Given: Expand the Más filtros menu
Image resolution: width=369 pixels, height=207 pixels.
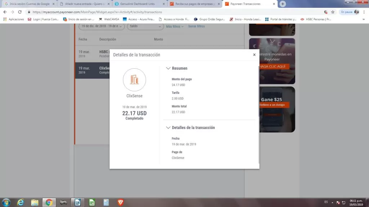Looking at the screenshot, I should (x=175, y=27).
